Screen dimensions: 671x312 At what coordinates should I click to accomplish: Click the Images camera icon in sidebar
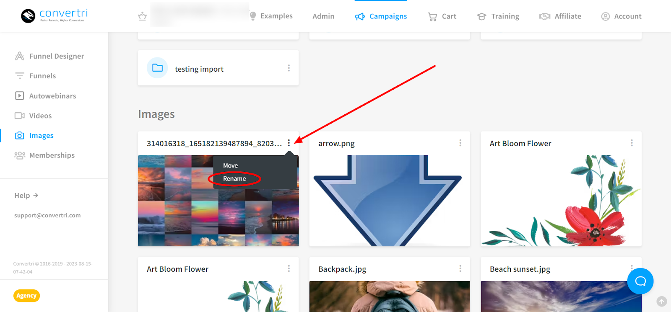pos(20,135)
